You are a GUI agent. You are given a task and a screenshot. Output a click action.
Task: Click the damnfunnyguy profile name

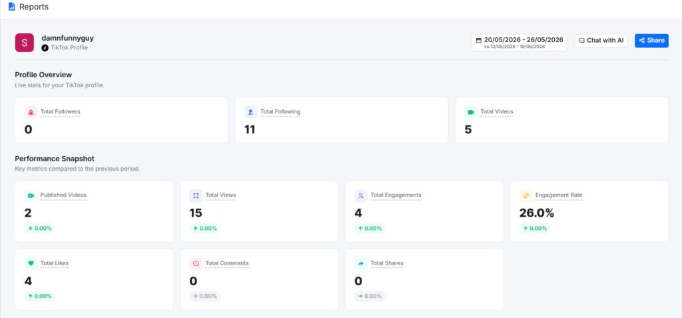tap(67, 38)
